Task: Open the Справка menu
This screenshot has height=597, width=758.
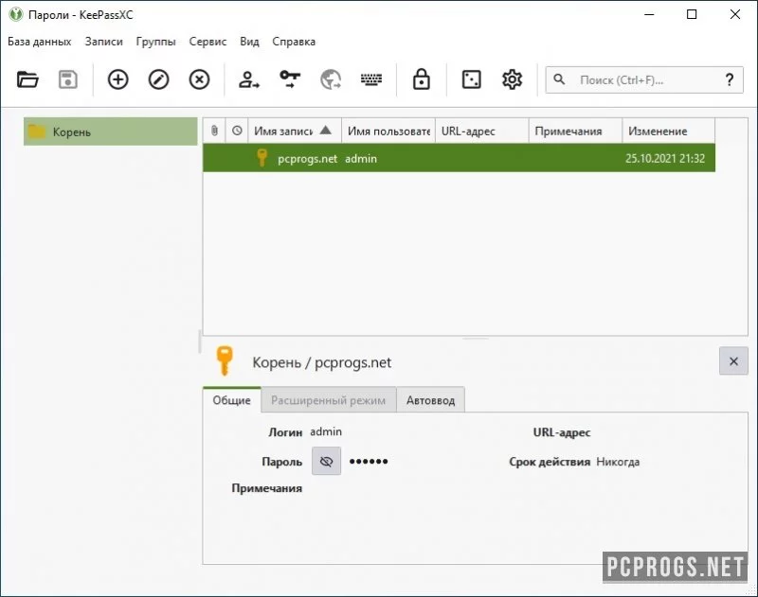Action: pos(294,42)
